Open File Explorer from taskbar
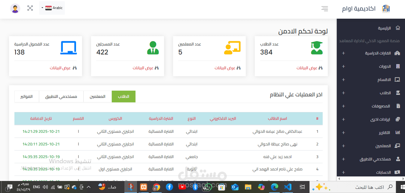Image resolution: width=405 pixels, height=193 pixels. point(248,187)
